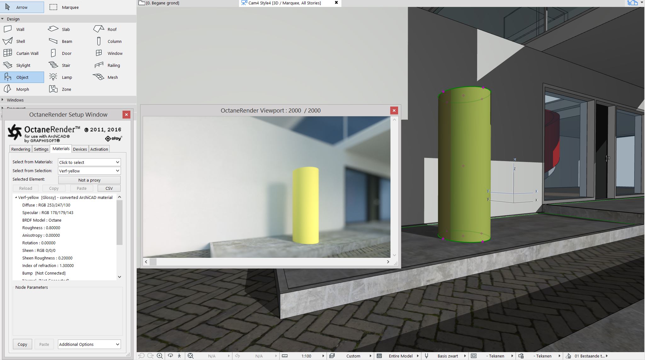Select the Door tool
This screenshot has width=645, height=360.
pos(66,53)
